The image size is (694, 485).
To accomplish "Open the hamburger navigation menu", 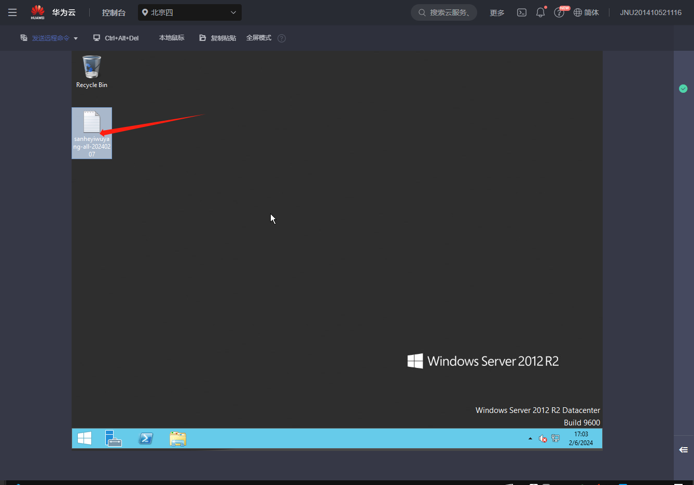I will [x=12, y=12].
